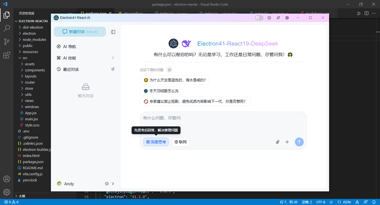Select the 冬天羽绒服怎么洗 suggestion
The height and width of the screenshot is (205, 380).
[161, 91]
